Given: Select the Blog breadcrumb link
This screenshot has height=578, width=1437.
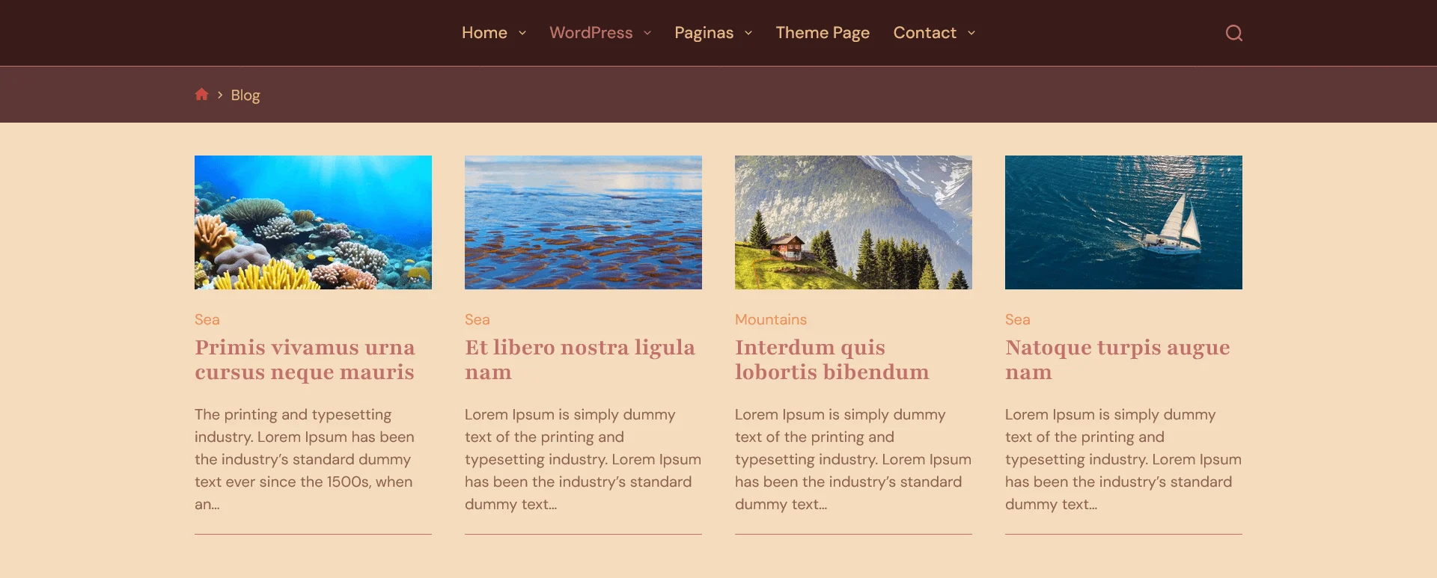Looking at the screenshot, I should tap(245, 95).
